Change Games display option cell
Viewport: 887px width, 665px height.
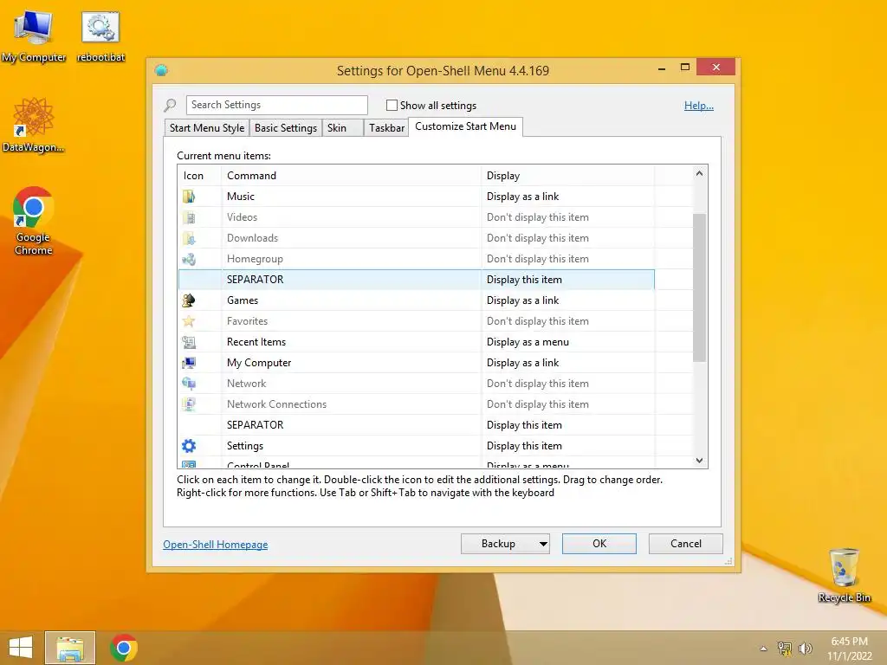point(567,300)
